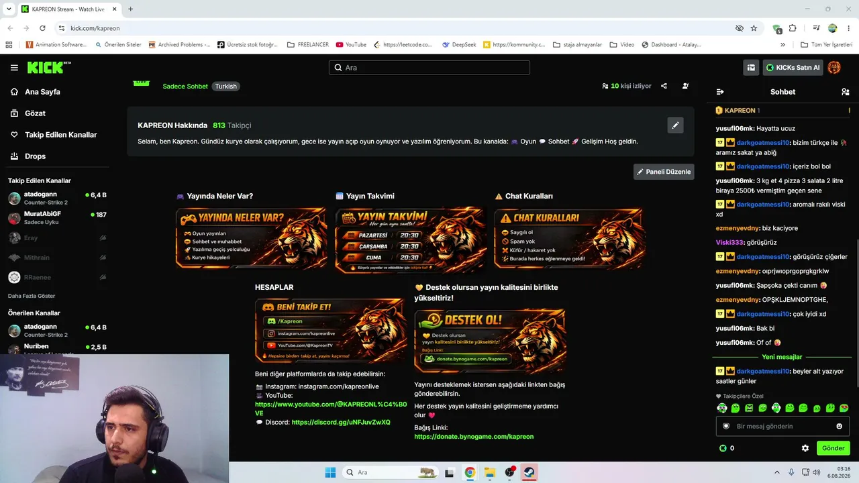This screenshot has width=859, height=483.
Task: Show hidden system tray icons
Action: [x=777, y=472]
